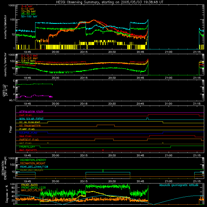The width and height of the screenshot is (207, 207).
Task: Select the red 3-6 keV legend label
Action: point(27,6)
